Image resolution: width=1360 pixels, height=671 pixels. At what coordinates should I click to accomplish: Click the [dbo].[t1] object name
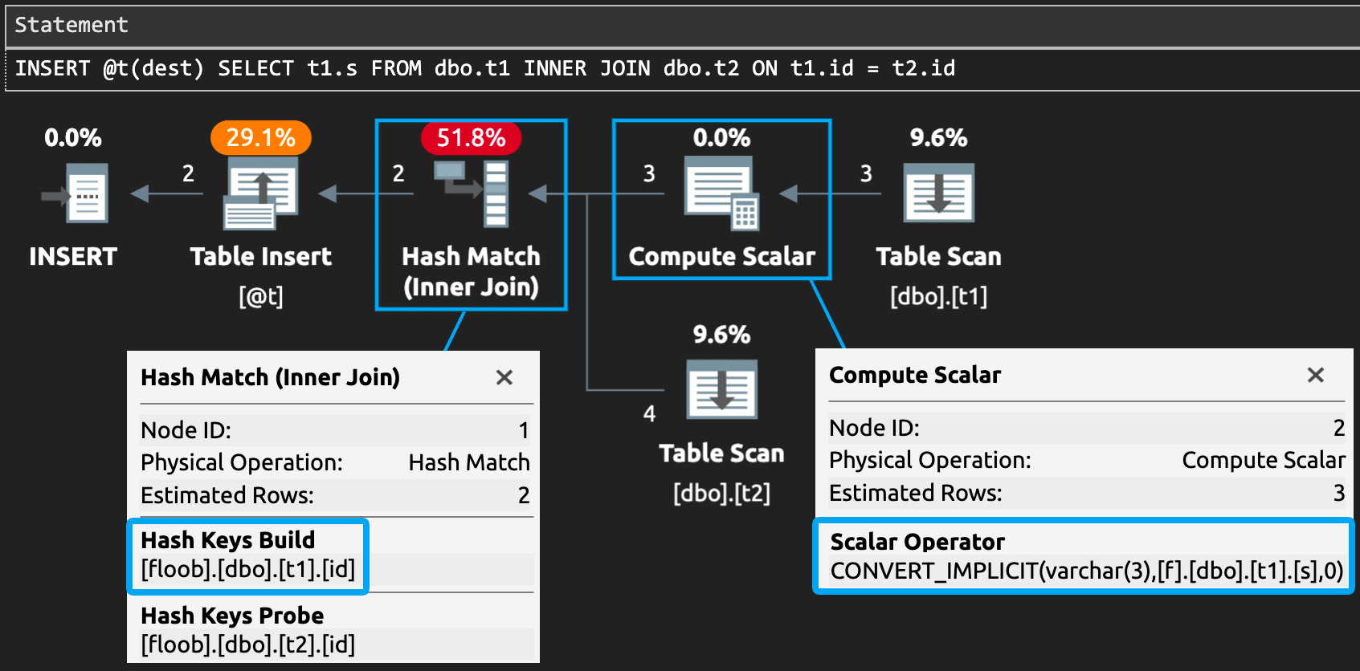tap(938, 296)
